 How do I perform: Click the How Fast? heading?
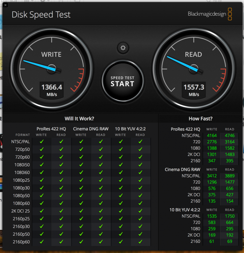[x=201, y=119]
